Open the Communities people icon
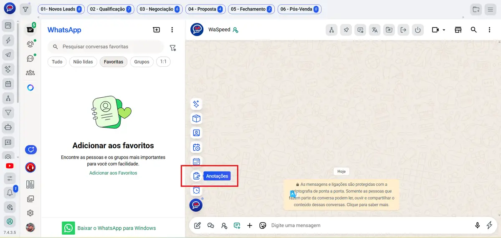The width and height of the screenshot is (501, 238). (30, 73)
